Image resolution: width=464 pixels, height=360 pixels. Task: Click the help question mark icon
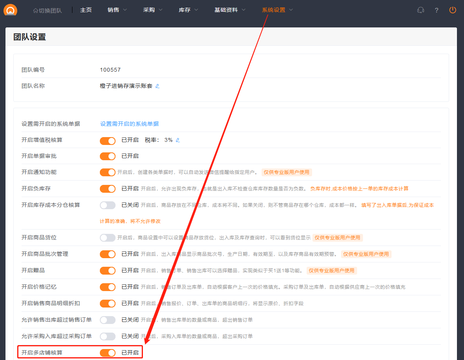point(437,10)
